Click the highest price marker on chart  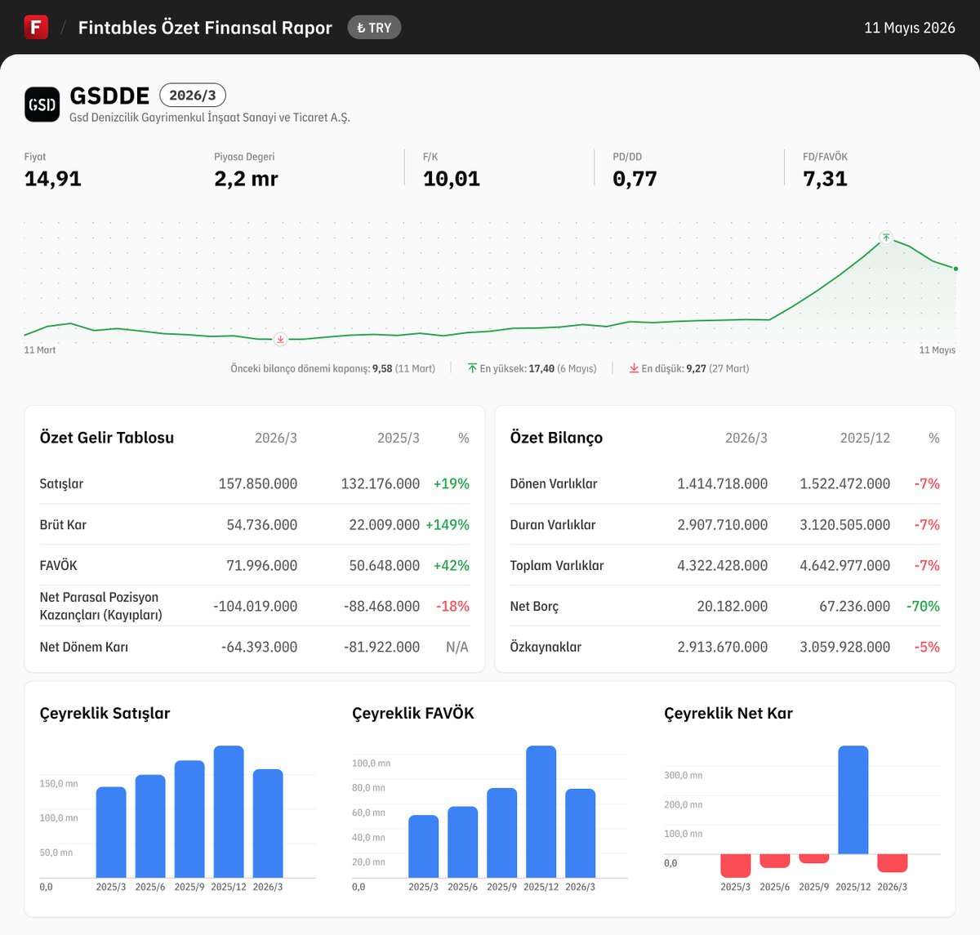click(x=886, y=238)
